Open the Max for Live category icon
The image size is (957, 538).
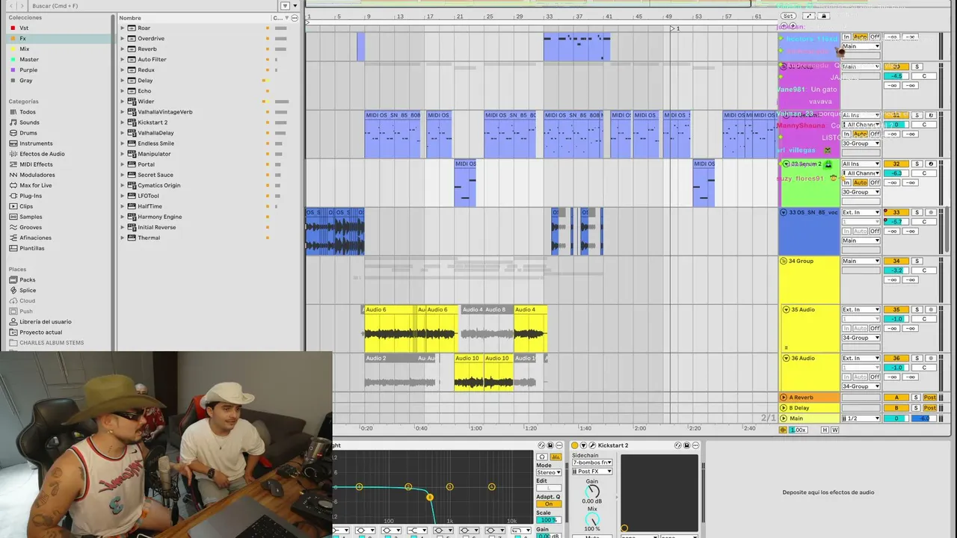point(13,185)
